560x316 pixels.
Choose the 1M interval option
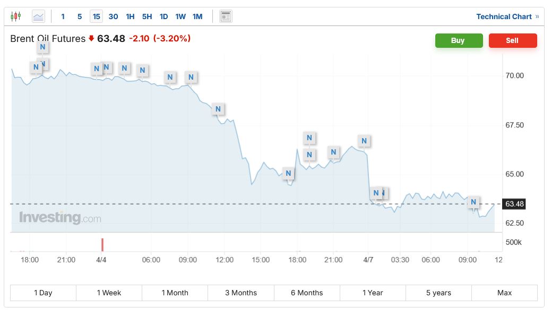(x=197, y=16)
